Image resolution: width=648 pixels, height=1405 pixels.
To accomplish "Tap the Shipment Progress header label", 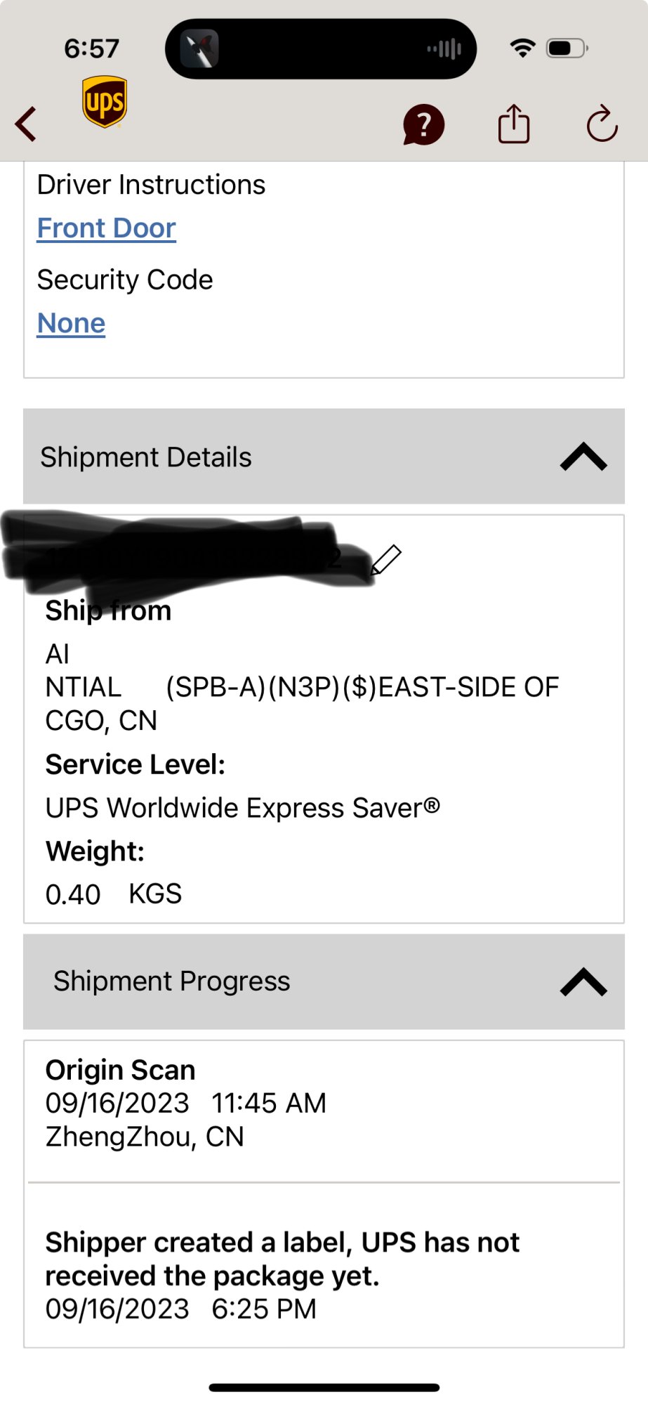I will tap(172, 981).
